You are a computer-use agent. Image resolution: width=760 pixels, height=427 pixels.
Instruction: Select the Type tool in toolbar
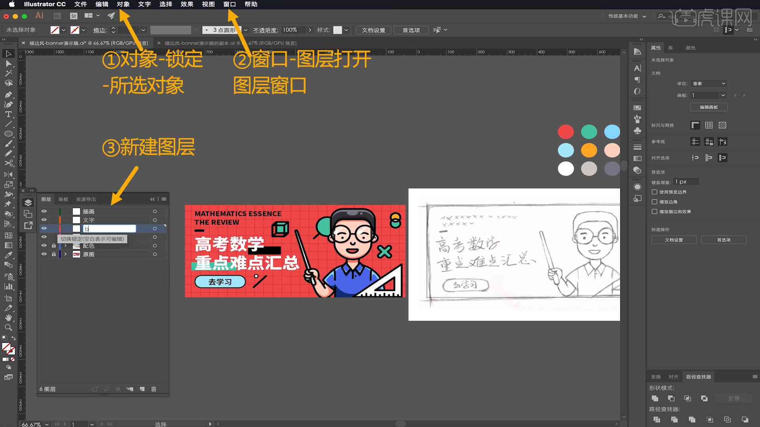coord(7,113)
